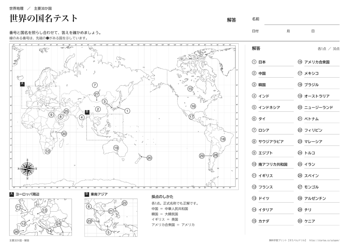Select world map marker 18 over Brazil
This screenshot has width=349, height=247.
[223, 139]
